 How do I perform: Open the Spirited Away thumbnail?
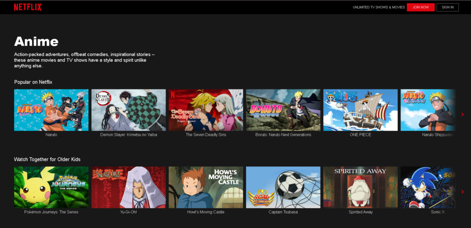pos(361,187)
